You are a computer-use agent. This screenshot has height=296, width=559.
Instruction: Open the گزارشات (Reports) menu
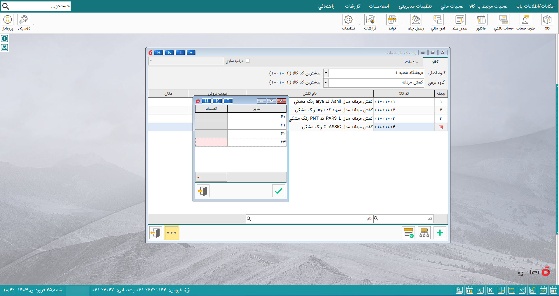click(353, 6)
